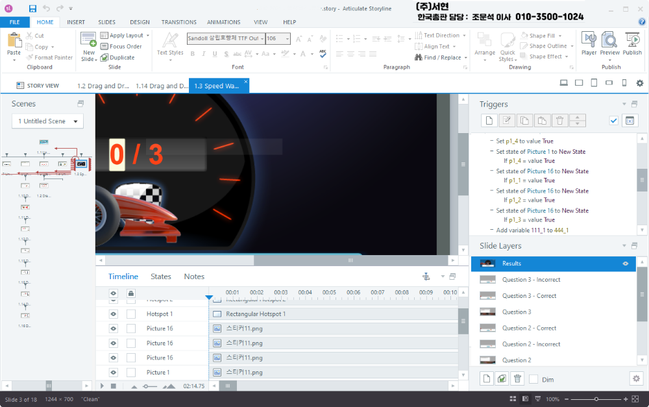Duplicate the selected layer icon
The image size is (649, 407).
502,379
